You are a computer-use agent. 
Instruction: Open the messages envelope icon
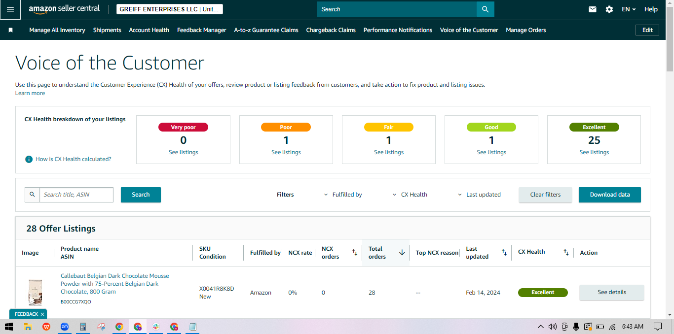tap(593, 9)
